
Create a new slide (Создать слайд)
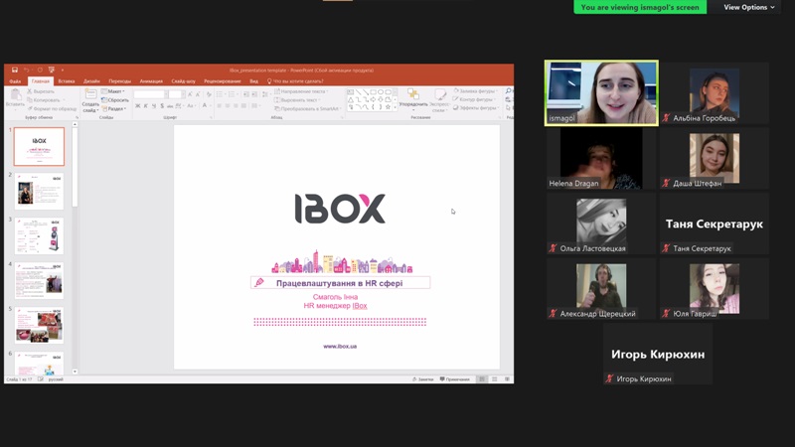(90, 100)
